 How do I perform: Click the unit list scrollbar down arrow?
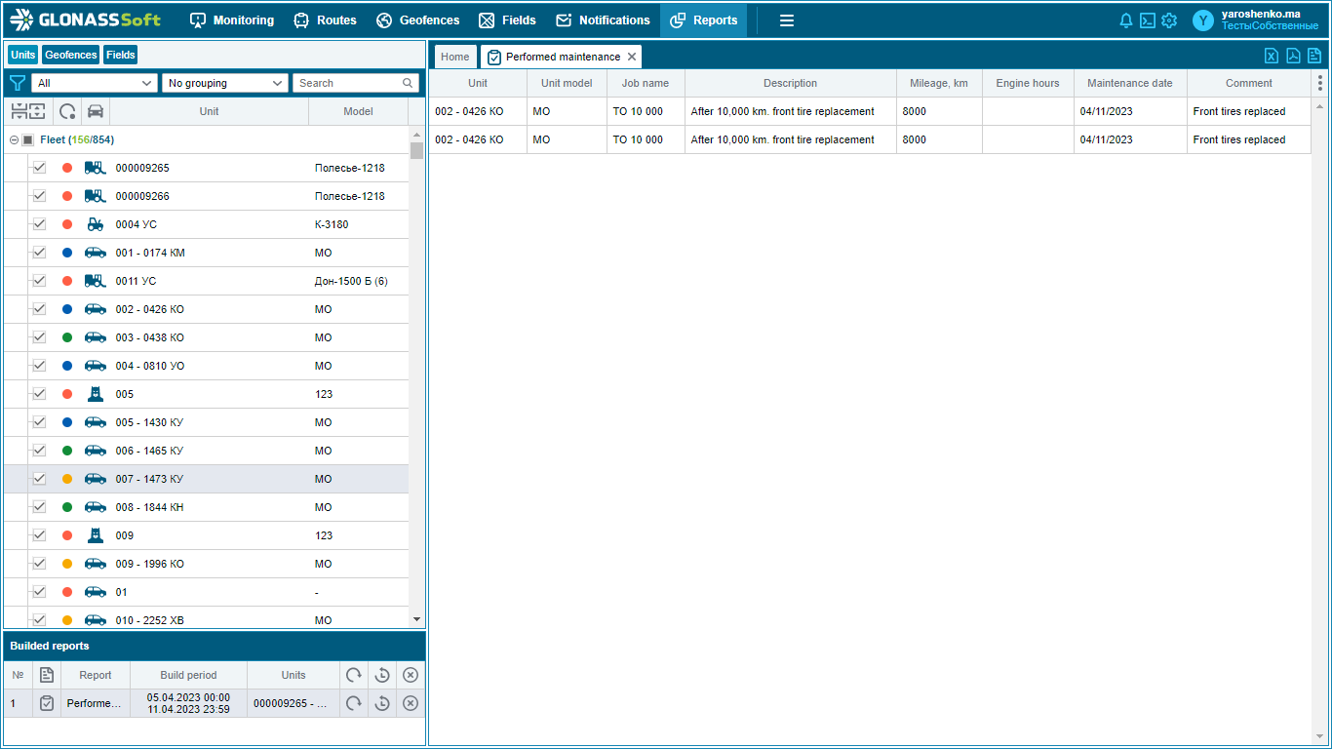pyautogui.click(x=417, y=619)
